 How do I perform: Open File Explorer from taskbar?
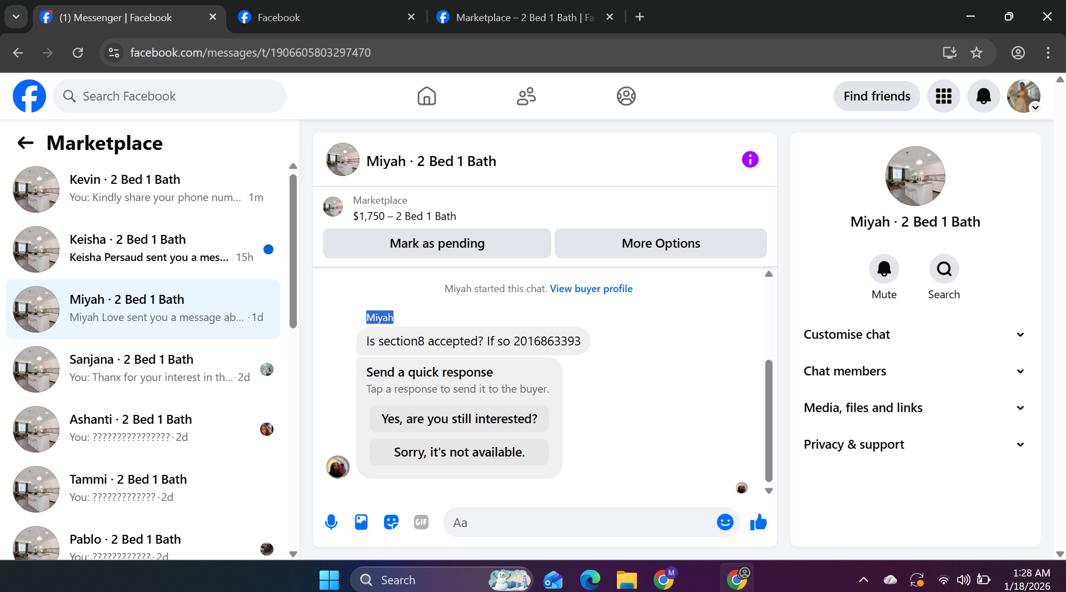pyautogui.click(x=626, y=580)
